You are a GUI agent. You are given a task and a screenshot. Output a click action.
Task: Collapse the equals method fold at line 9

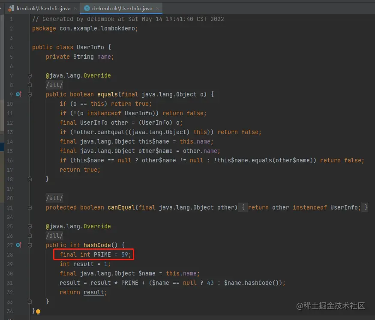coord(30,95)
